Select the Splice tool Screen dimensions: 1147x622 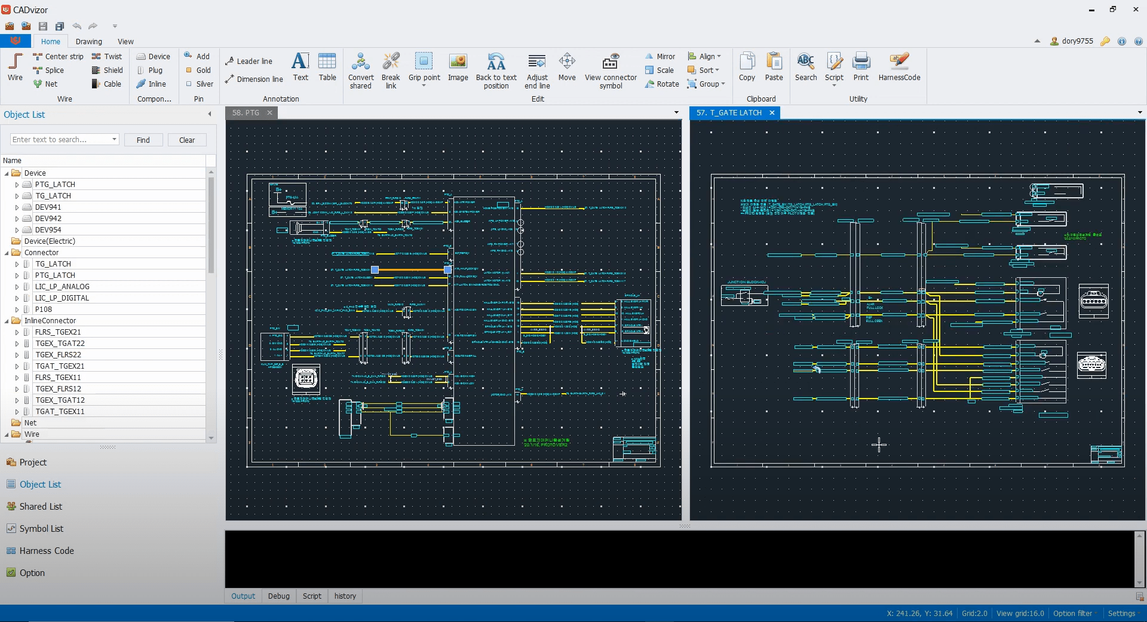(48, 70)
